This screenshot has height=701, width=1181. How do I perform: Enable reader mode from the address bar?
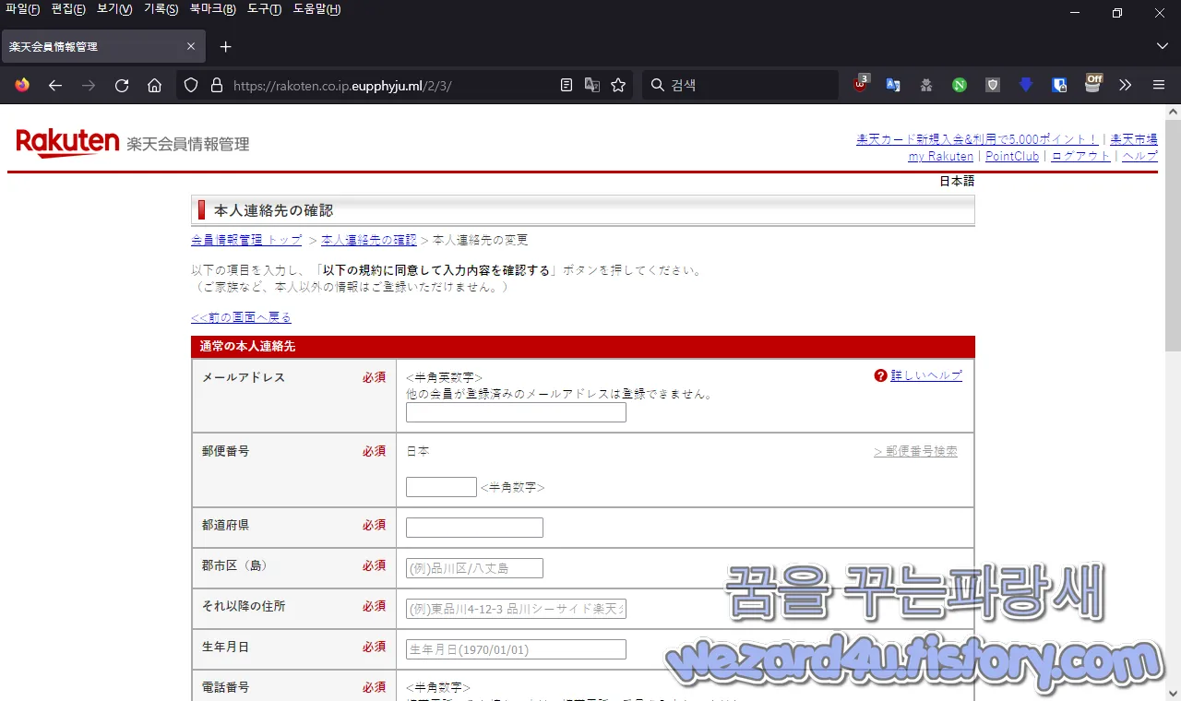click(566, 85)
